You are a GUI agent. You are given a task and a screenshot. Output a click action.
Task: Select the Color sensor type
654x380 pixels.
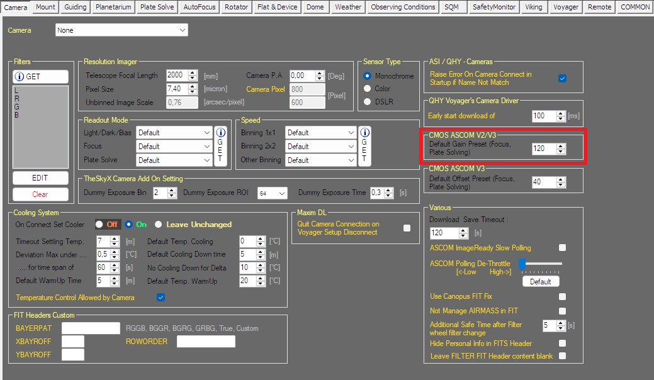[368, 89]
